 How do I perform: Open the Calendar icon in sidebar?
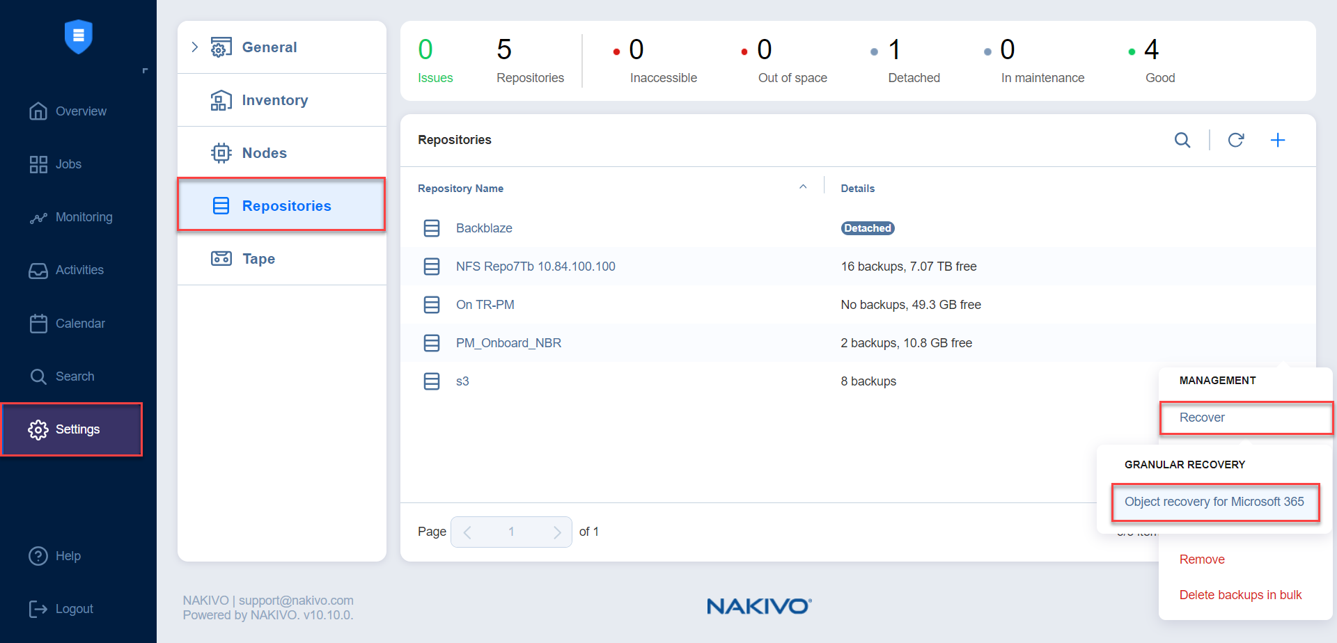[38, 324]
